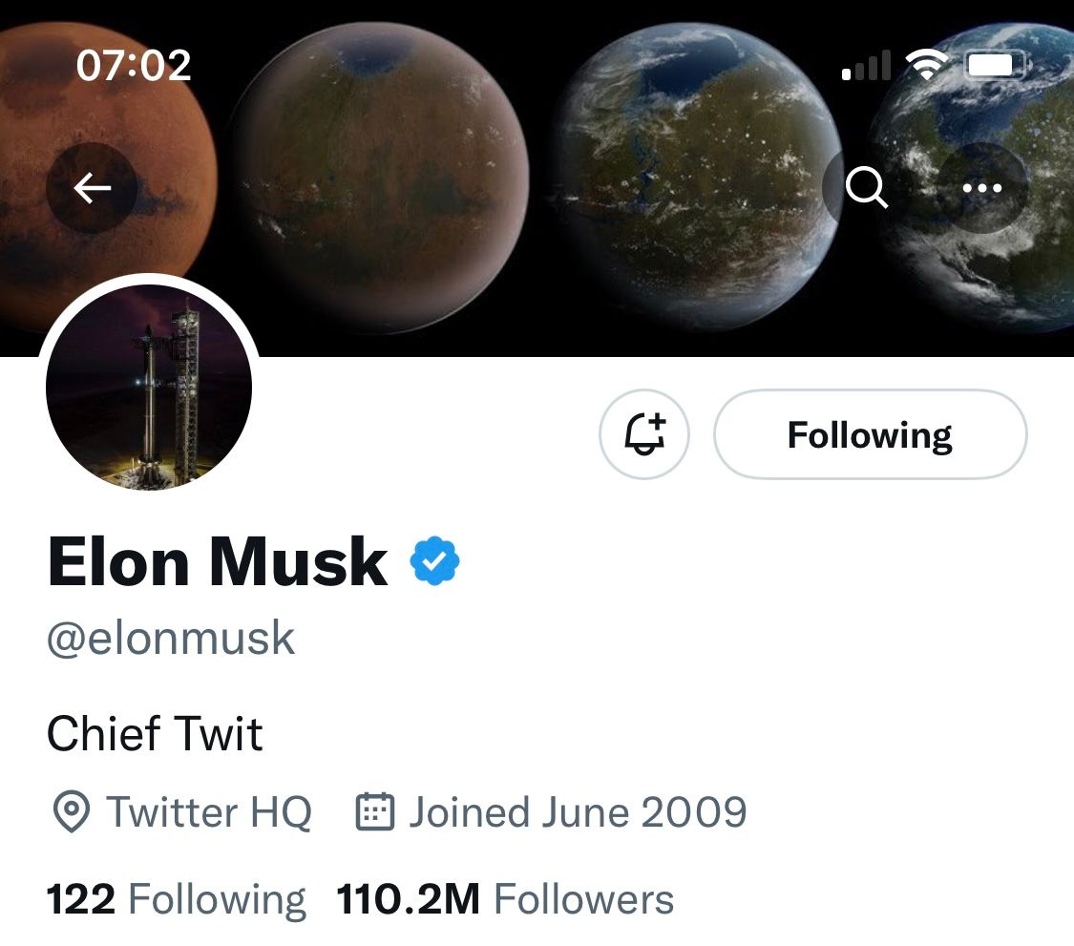This screenshot has height=946, width=1074.
Task: Open the 110.2M Followers list
Action: (505, 899)
